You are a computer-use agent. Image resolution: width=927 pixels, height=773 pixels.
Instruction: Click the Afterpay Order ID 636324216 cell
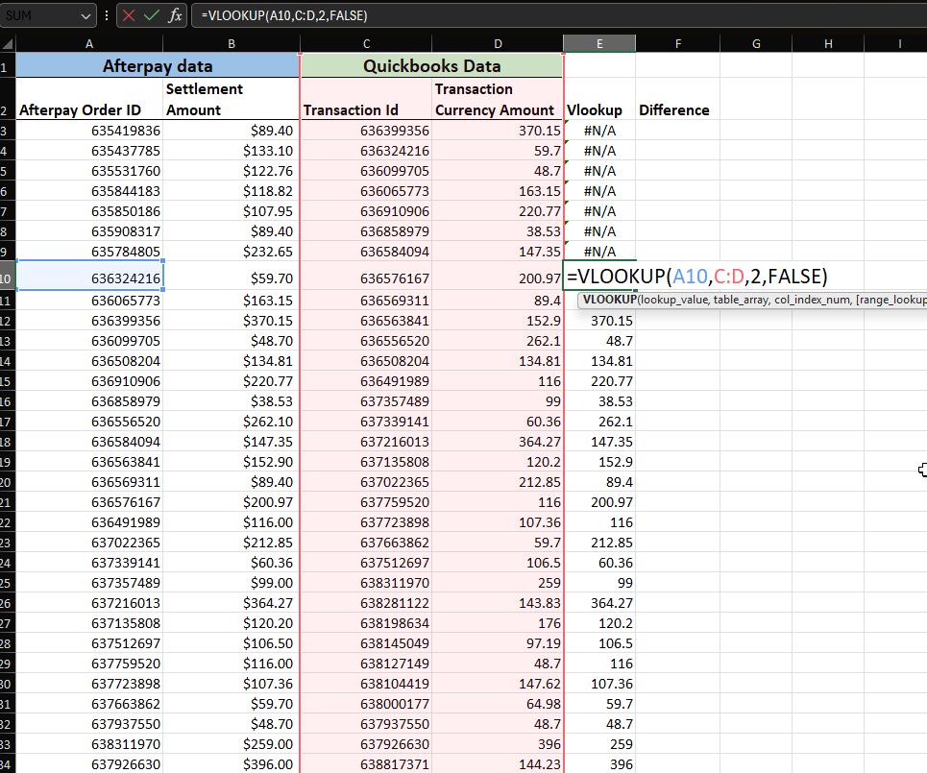(x=89, y=278)
